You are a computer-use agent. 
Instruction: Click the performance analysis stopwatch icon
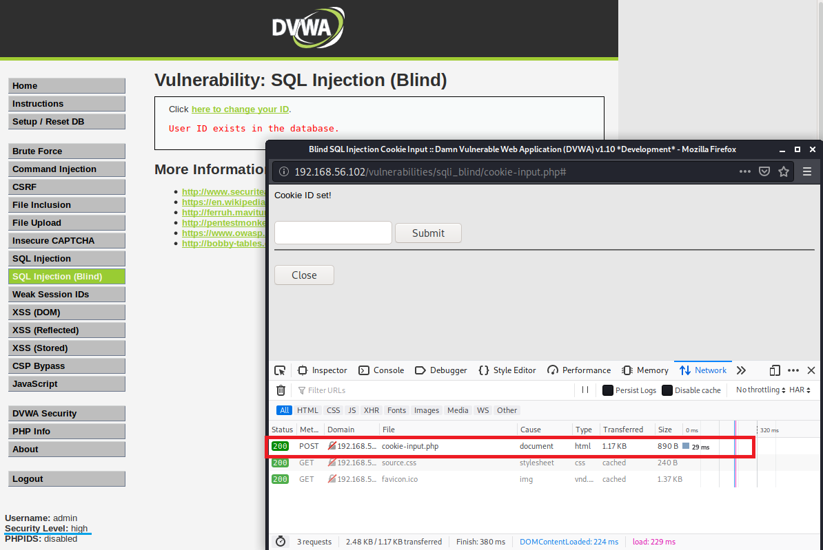pos(281,542)
